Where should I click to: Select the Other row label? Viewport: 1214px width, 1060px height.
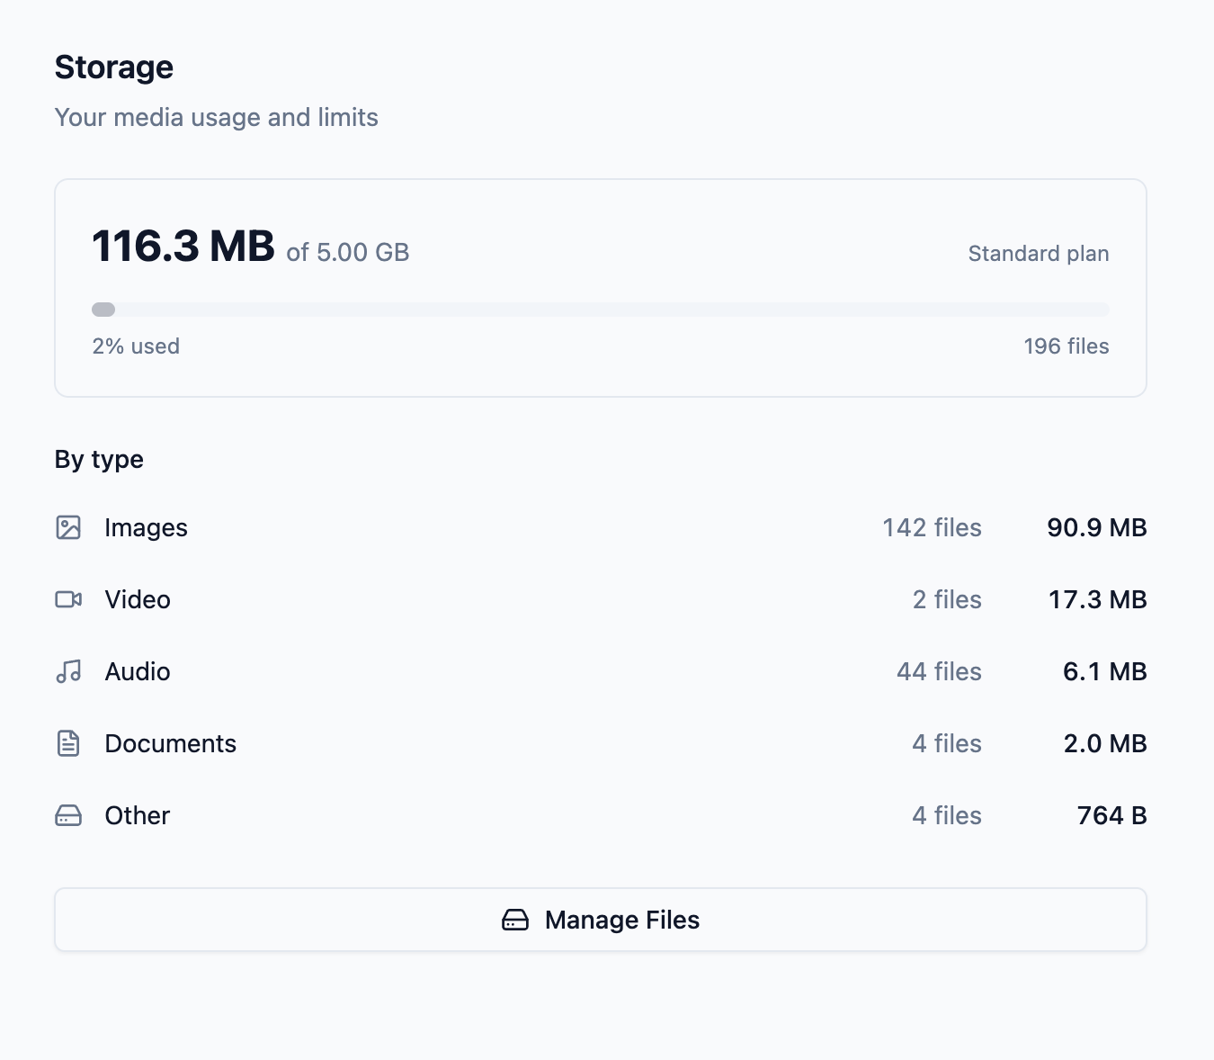(x=137, y=815)
